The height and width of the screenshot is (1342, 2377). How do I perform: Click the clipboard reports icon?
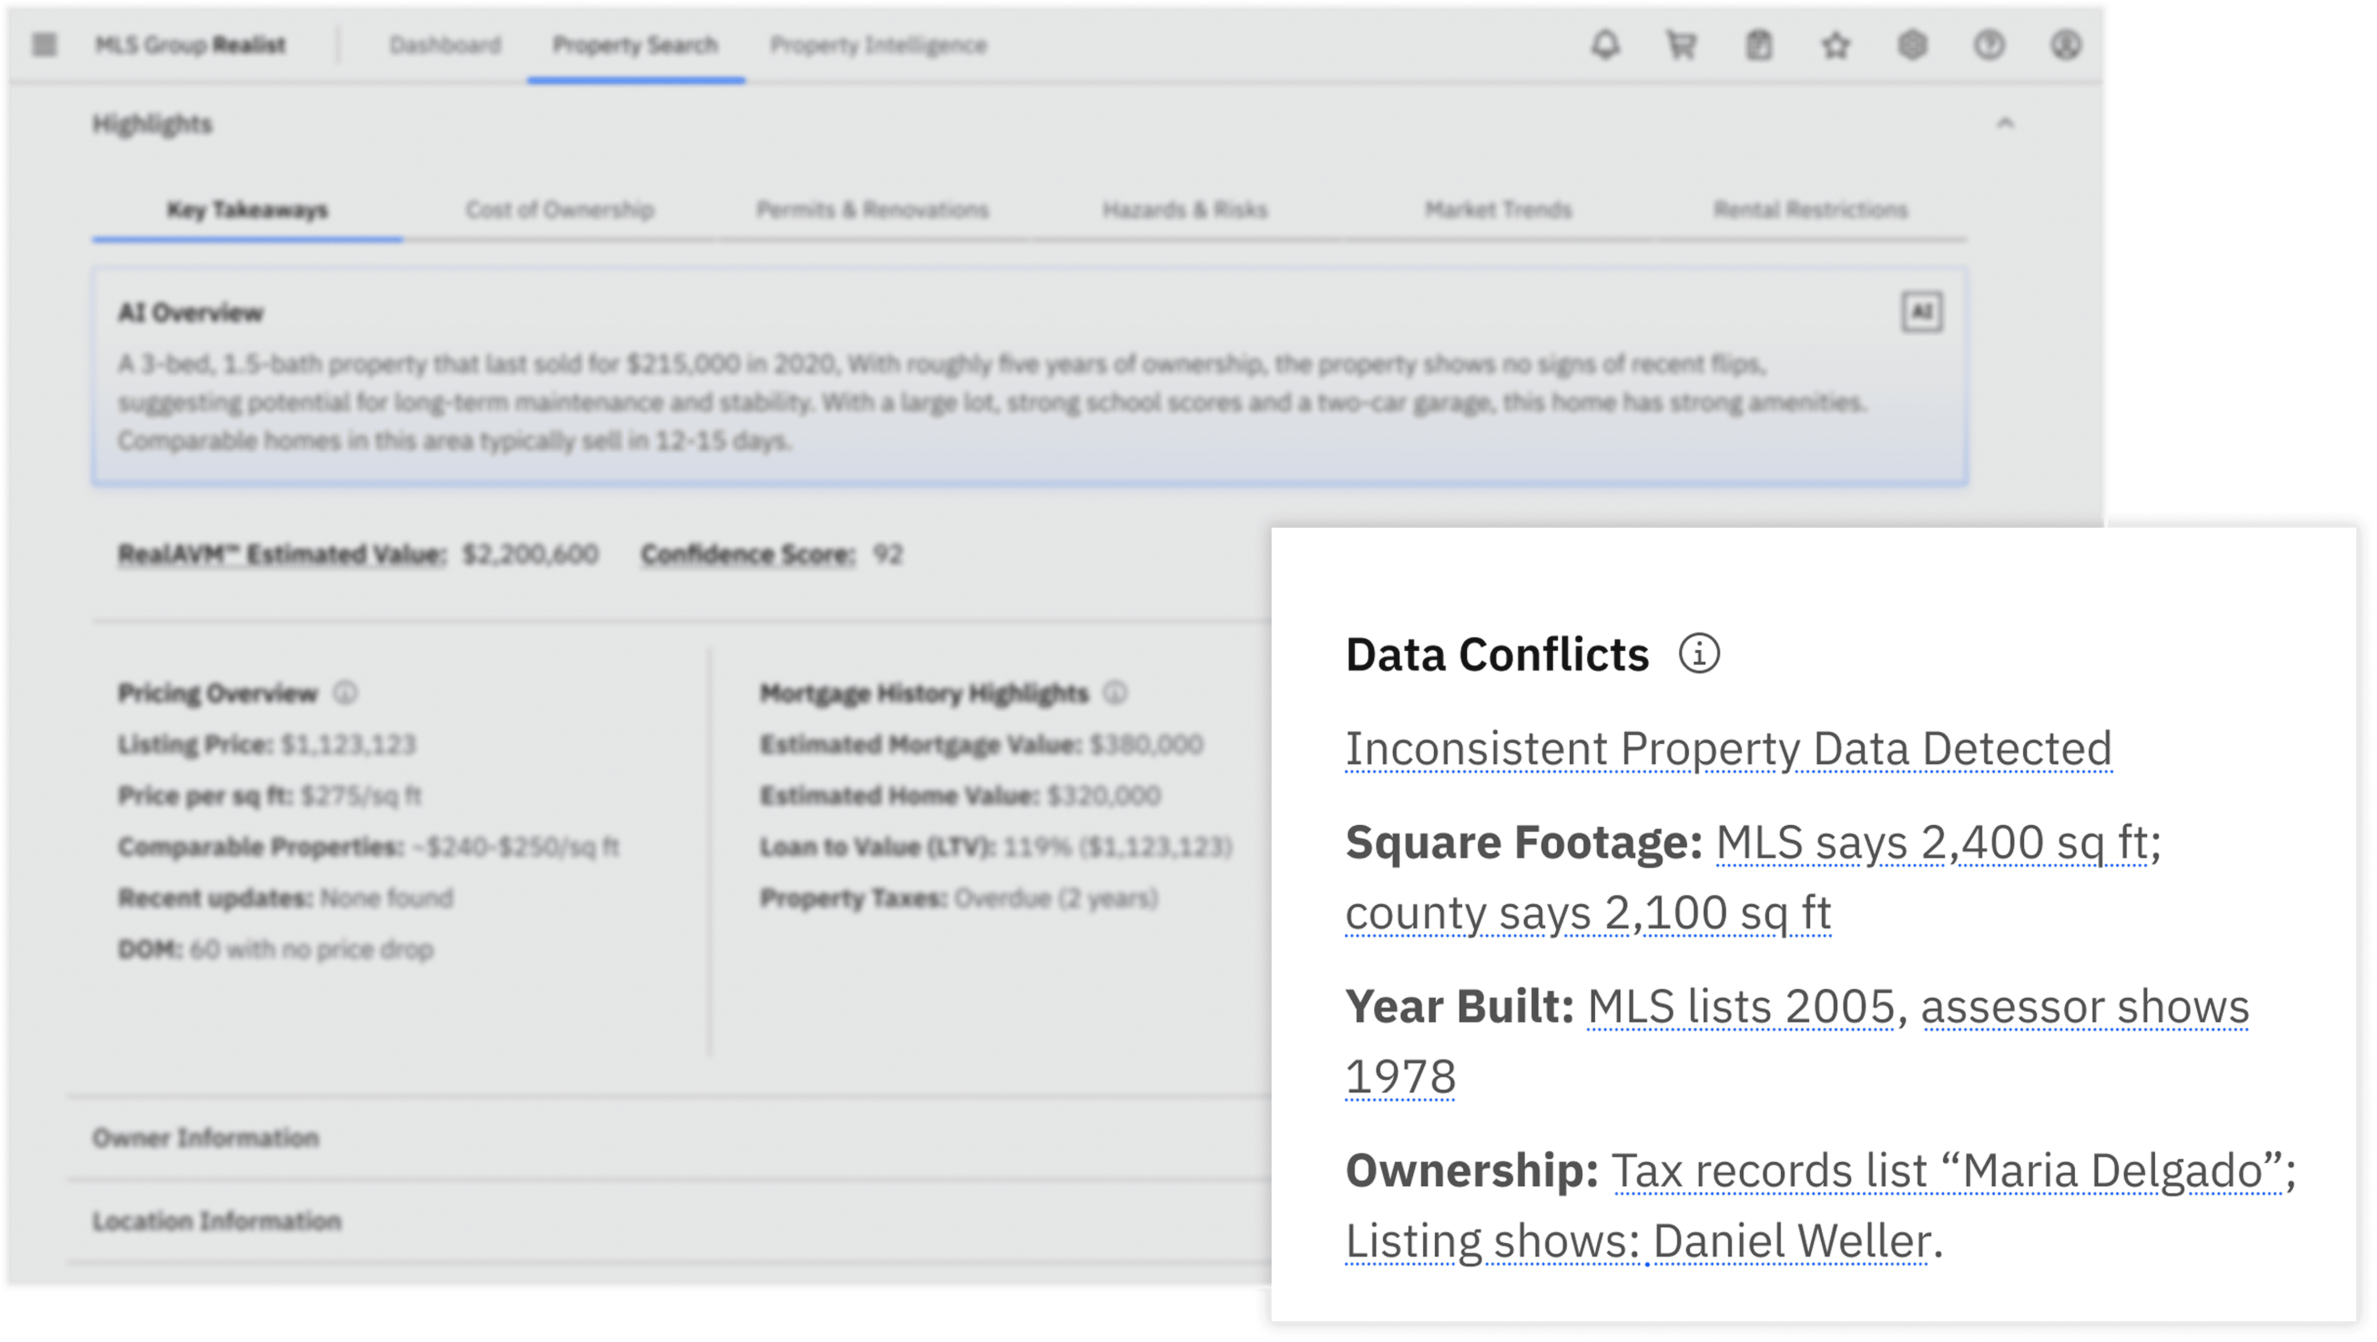coord(1759,44)
